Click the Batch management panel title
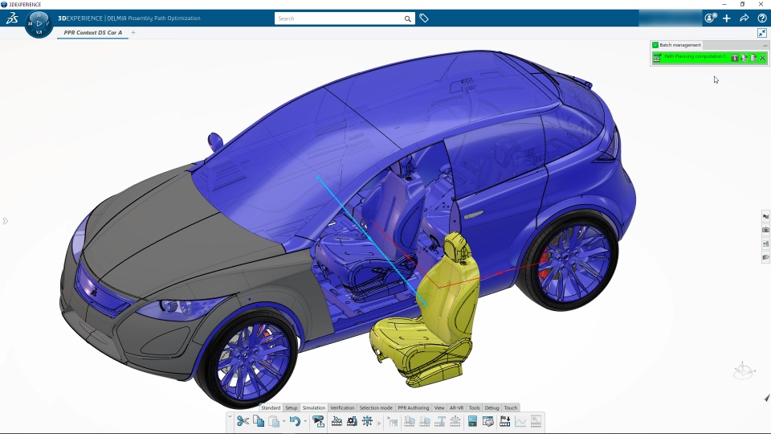The width and height of the screenshot is (771, 434). (x=680, y=45)
